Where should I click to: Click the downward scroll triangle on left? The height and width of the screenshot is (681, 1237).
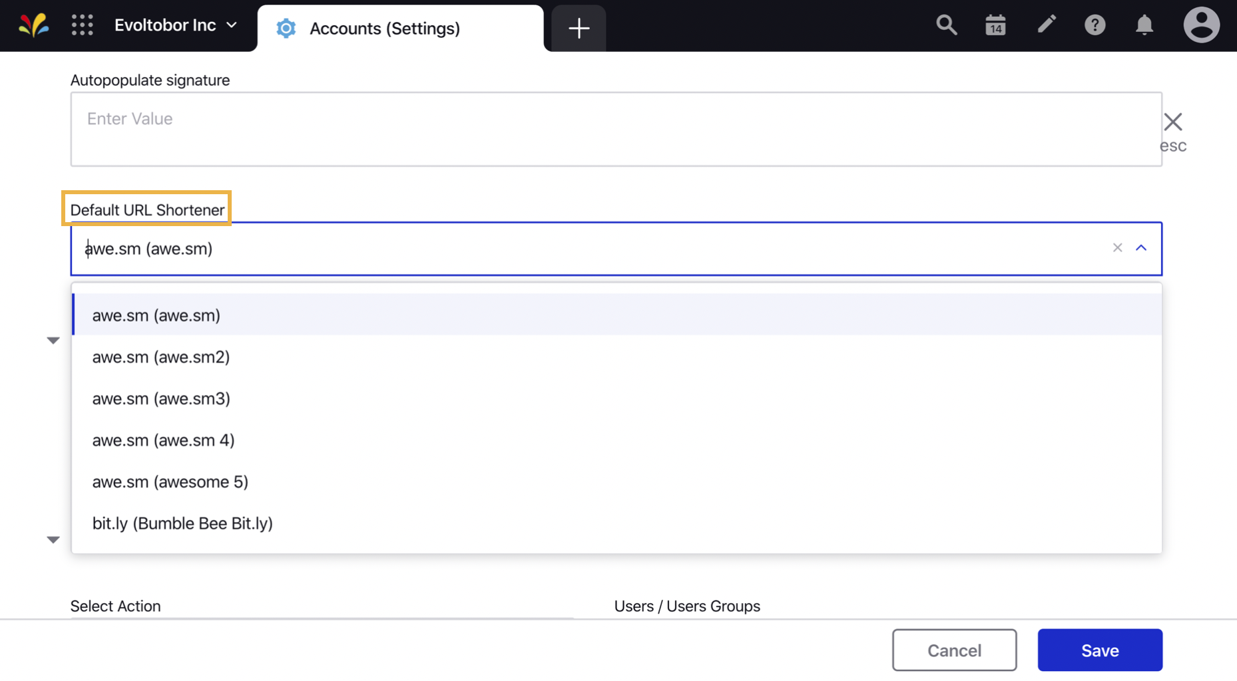point(53,539)
